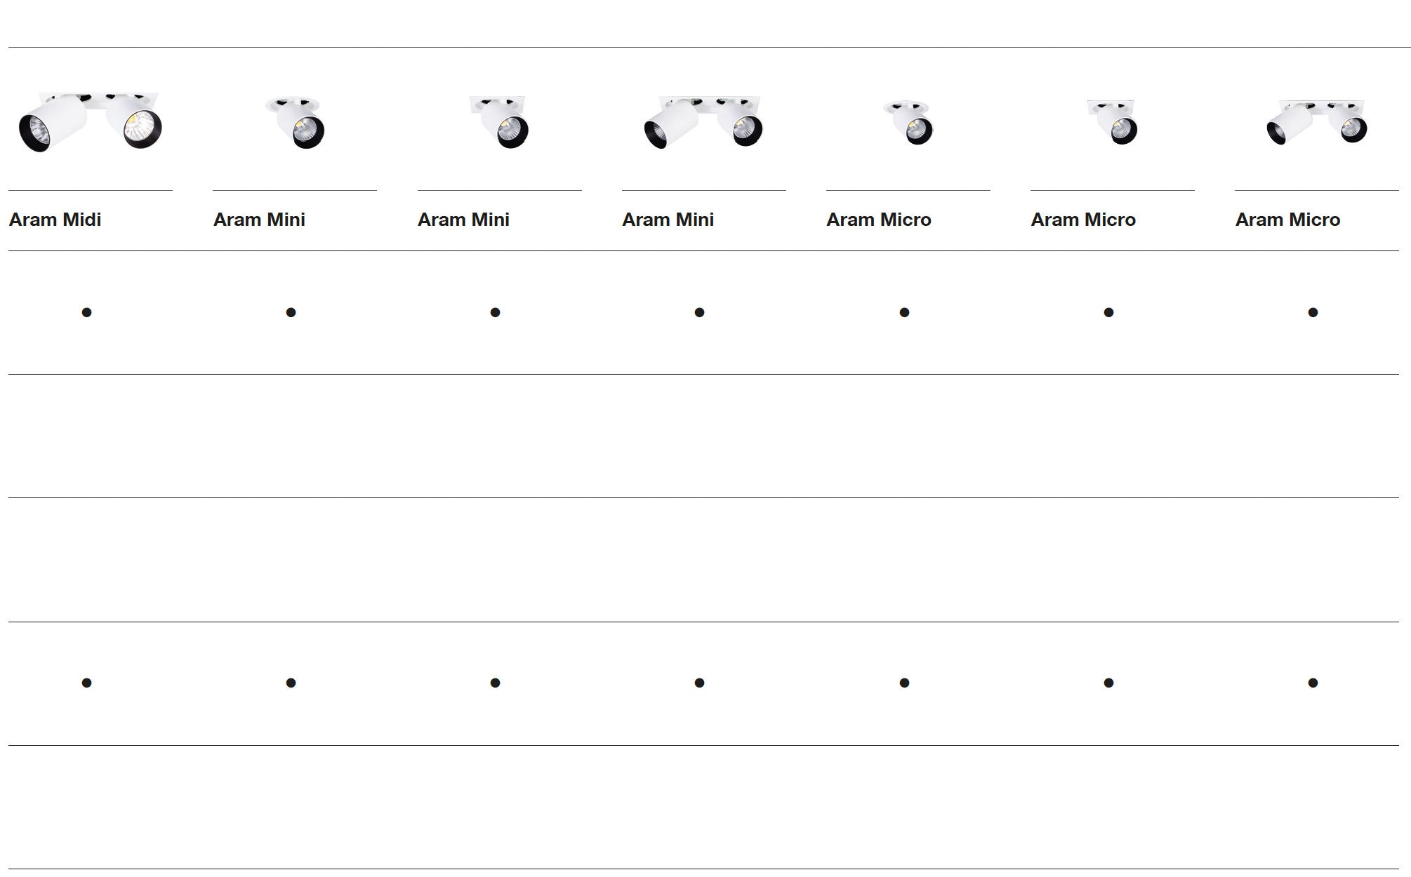
Task: Click upper row dot under round Aram Mini
Action: 291,312
